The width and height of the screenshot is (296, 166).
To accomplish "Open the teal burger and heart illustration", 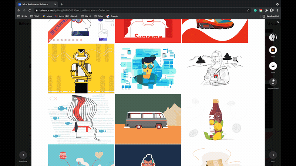I will [81, 155].
